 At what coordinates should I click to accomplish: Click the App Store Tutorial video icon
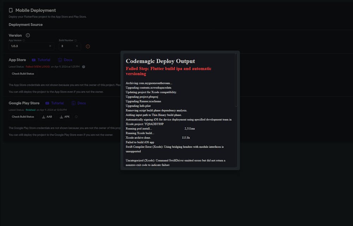tap(34, 60)
